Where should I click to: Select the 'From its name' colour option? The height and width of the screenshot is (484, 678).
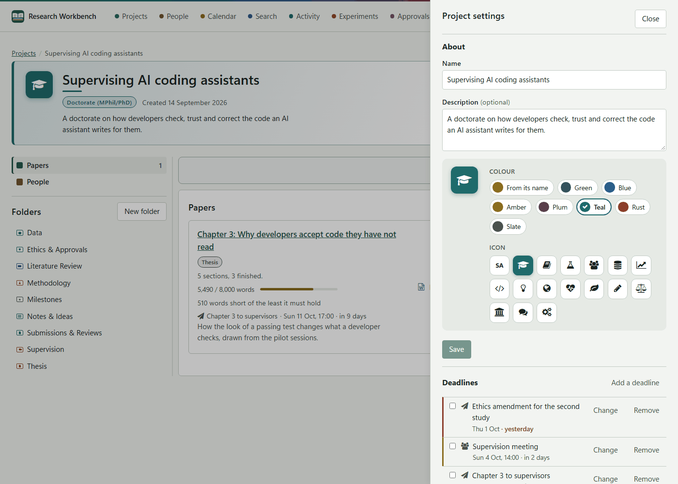click(x=522, y=188)
